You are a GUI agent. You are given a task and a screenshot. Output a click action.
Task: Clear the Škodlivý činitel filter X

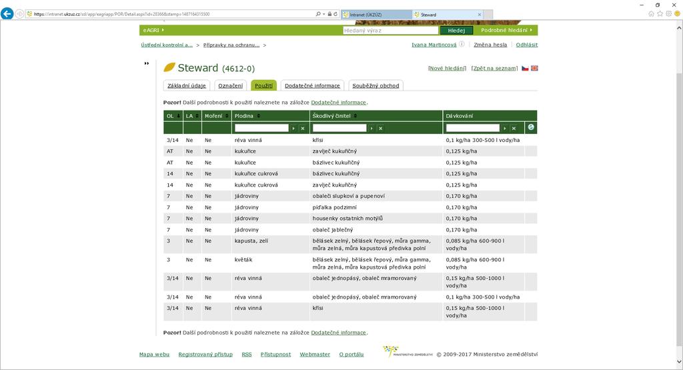[x=381, y=129]
